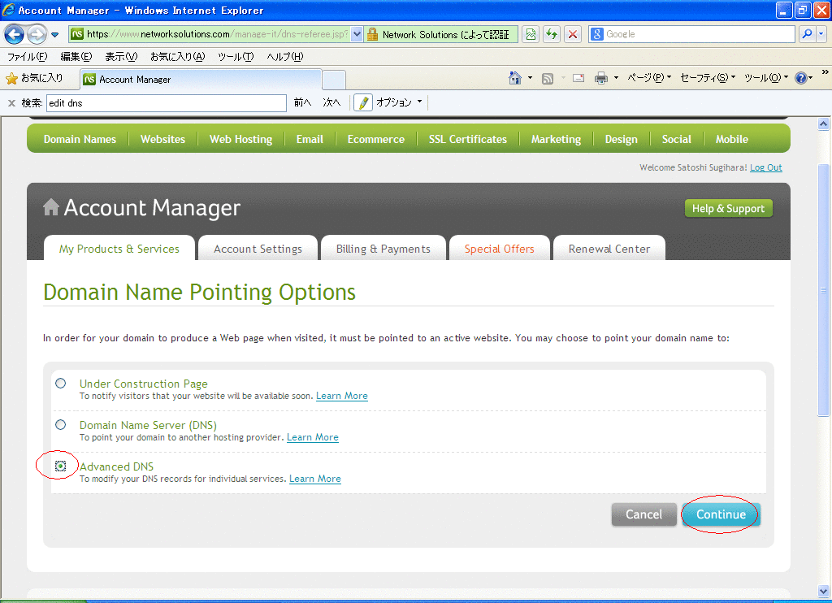Click the Print icon

click(x=600, y=79)
